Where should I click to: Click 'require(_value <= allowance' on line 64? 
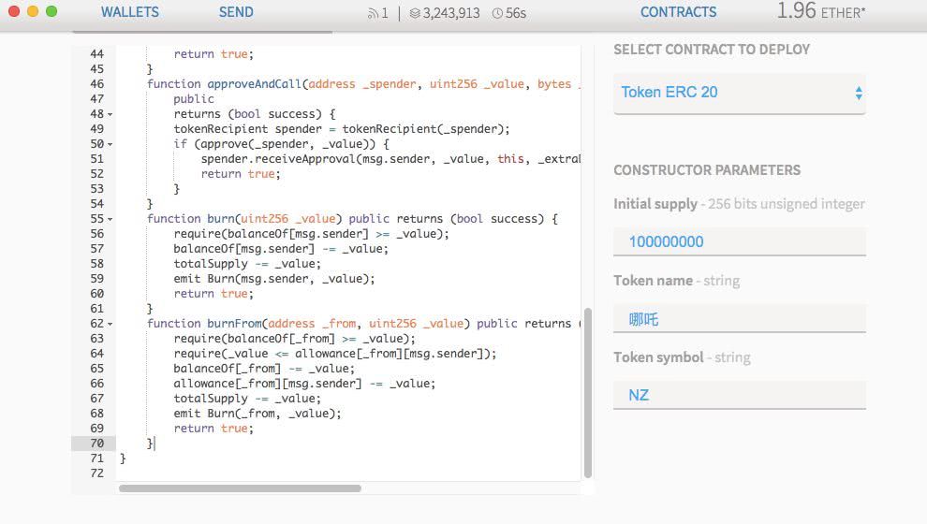pyautogui.click(x=264, y=354)
